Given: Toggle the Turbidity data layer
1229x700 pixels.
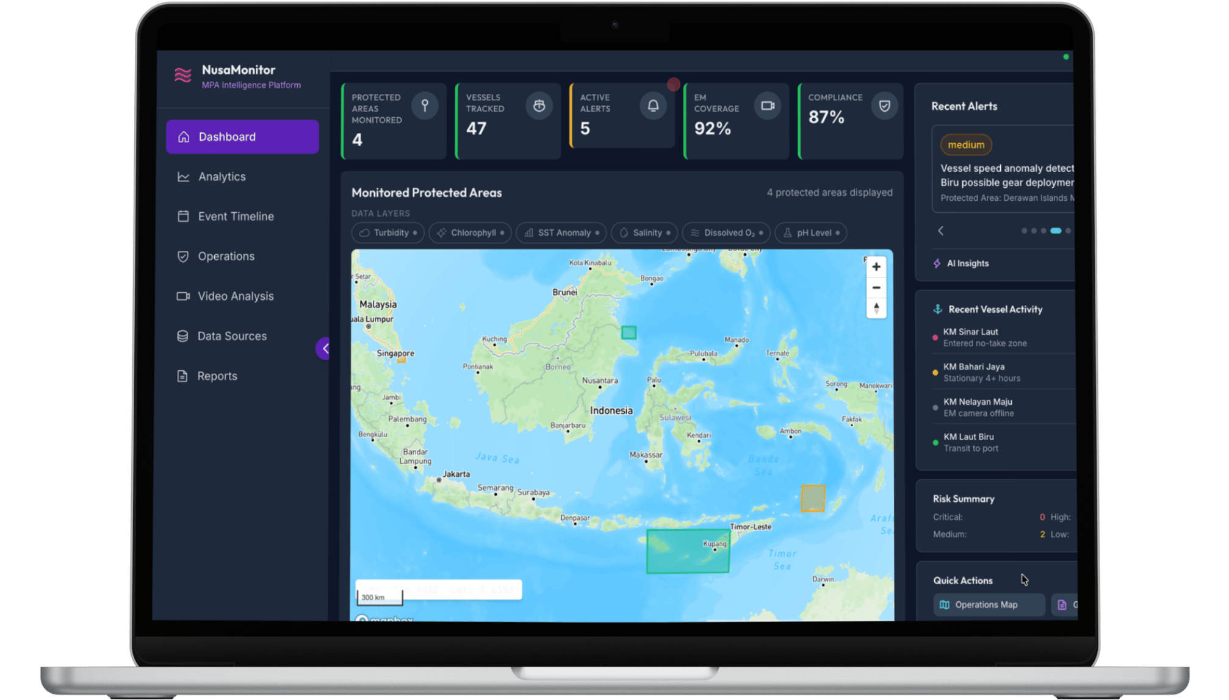Looking at the screenshot, I should tap(387, 232).
